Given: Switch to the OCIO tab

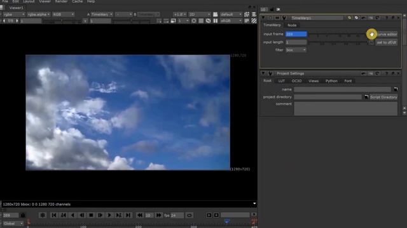Looking at the screenshot, I should [x=297, y=81].
